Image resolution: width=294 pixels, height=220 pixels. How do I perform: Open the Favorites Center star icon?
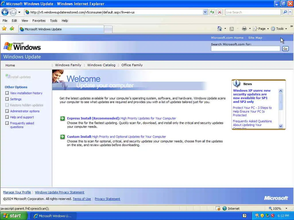4,29
